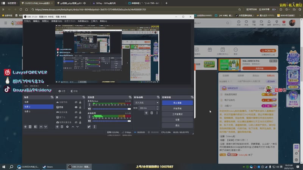Move scene up arrow in Scenes panel

[41, 127]
